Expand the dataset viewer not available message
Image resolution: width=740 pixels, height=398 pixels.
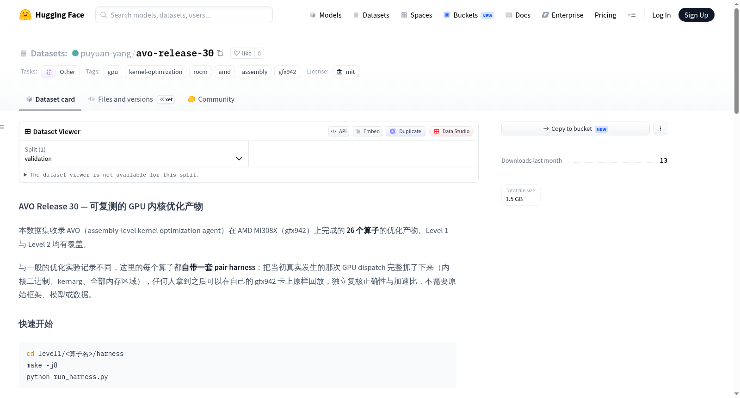(111, 175)
